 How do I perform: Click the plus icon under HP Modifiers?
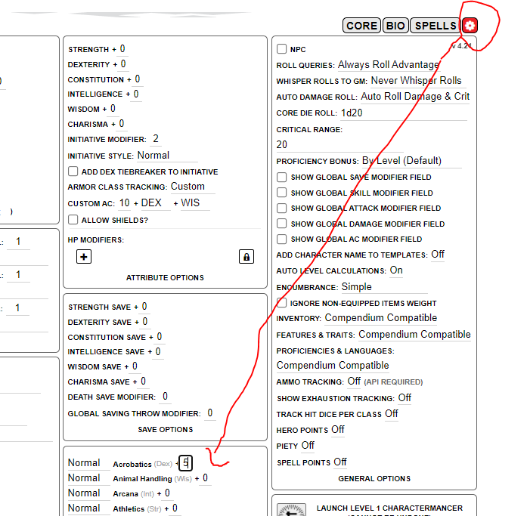point(84,257)
